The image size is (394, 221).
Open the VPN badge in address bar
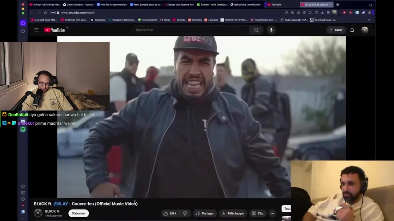click(53, 13)
